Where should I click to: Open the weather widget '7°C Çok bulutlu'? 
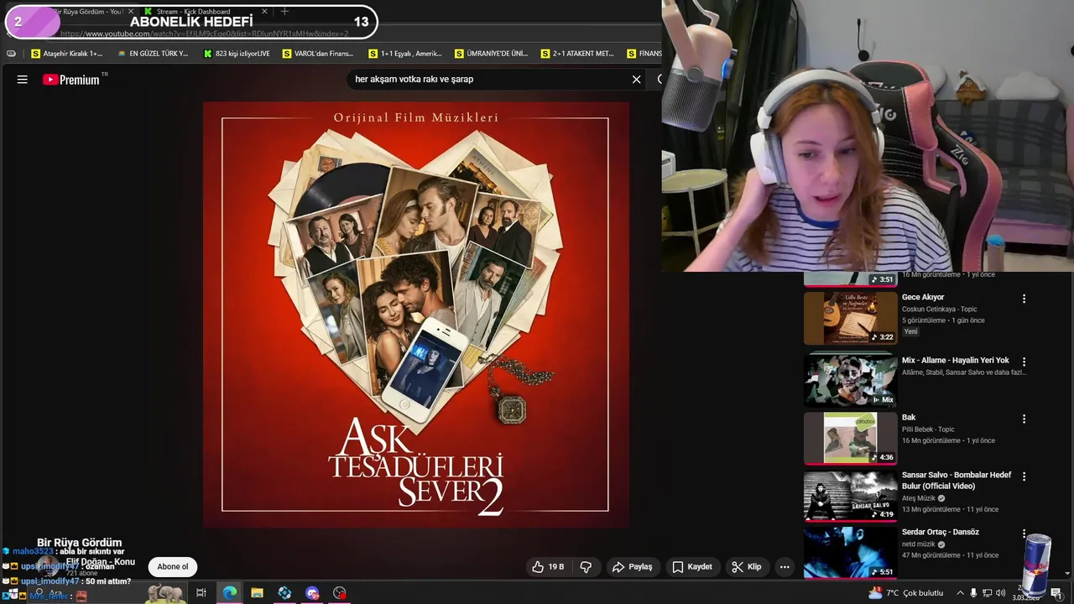[906, 593]
